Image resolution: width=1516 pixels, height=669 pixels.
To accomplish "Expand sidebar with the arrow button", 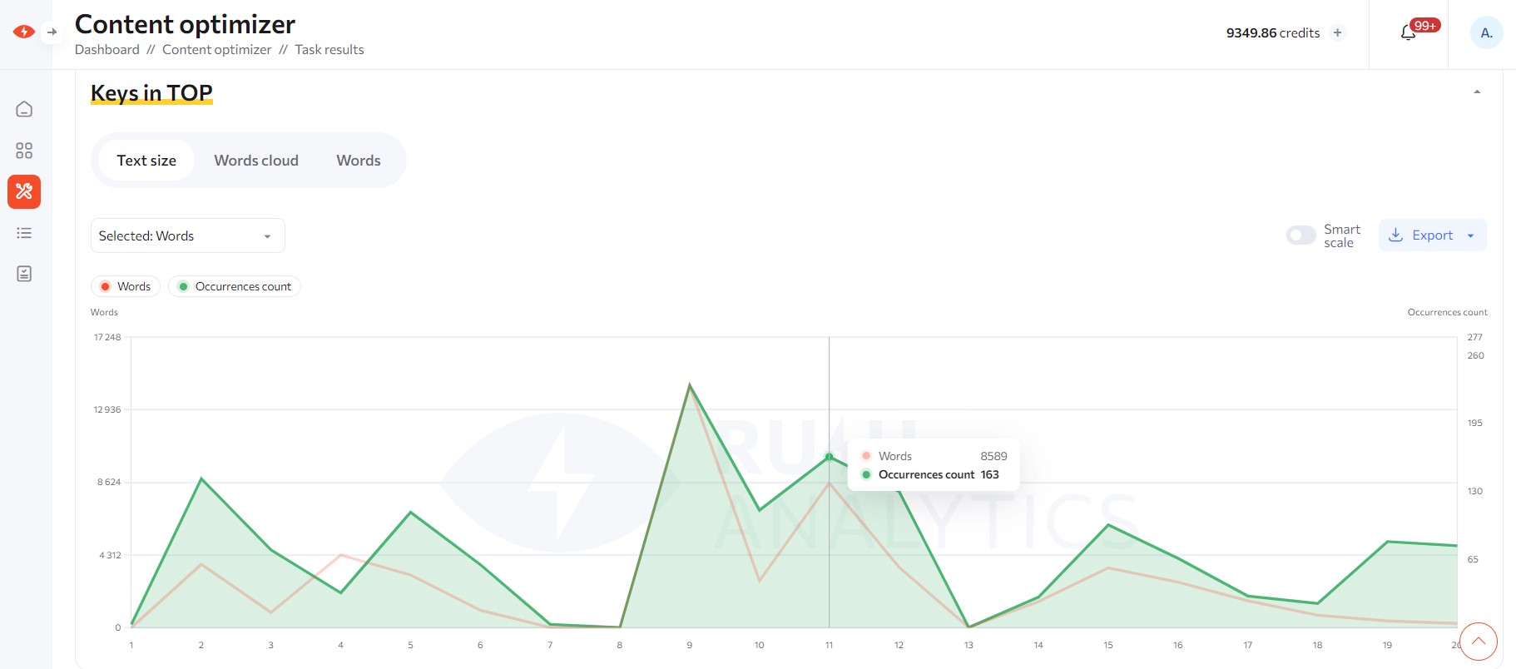I will click(52, 32).
